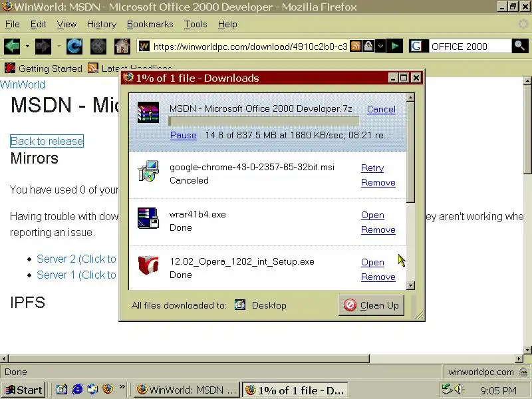Click the Opera setup file icon

(148, 265)
